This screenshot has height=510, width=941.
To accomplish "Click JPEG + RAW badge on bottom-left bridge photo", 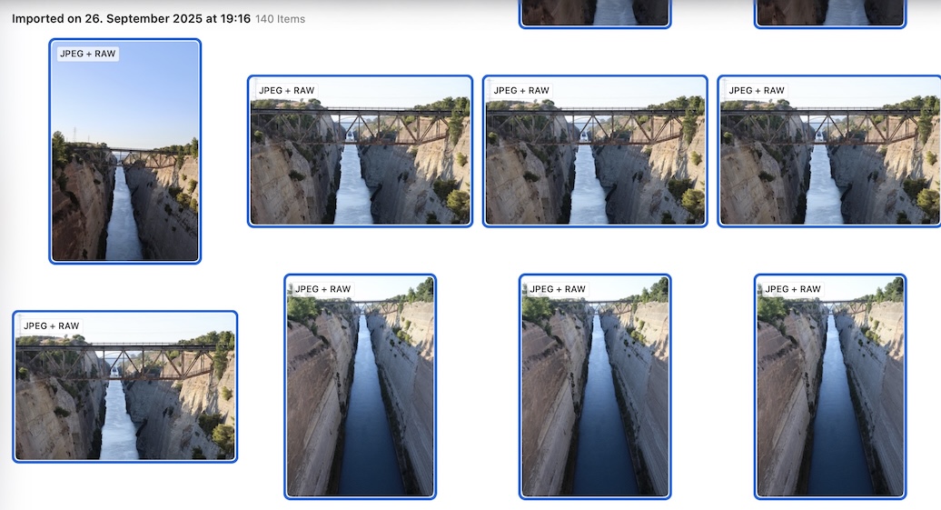I will point(52,325).
